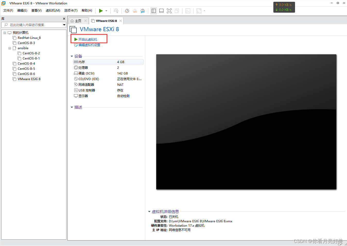Select CentOS-8-3 in the library

pyautogui.click(x=26, y=43)
